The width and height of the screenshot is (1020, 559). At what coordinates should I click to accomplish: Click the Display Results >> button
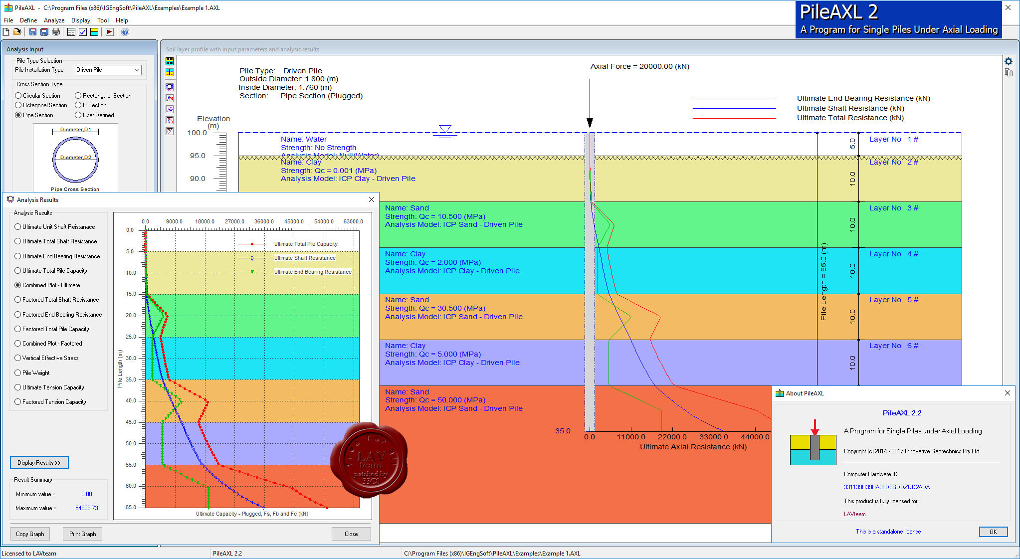[x=39, y=463]
